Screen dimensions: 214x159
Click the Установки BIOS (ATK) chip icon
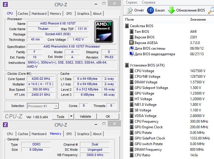coord(127,65)
